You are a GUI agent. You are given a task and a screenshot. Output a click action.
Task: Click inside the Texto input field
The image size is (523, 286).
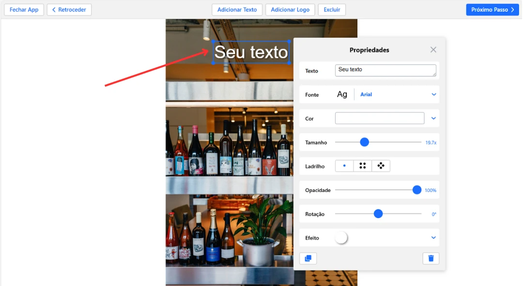tap(385, 70)
